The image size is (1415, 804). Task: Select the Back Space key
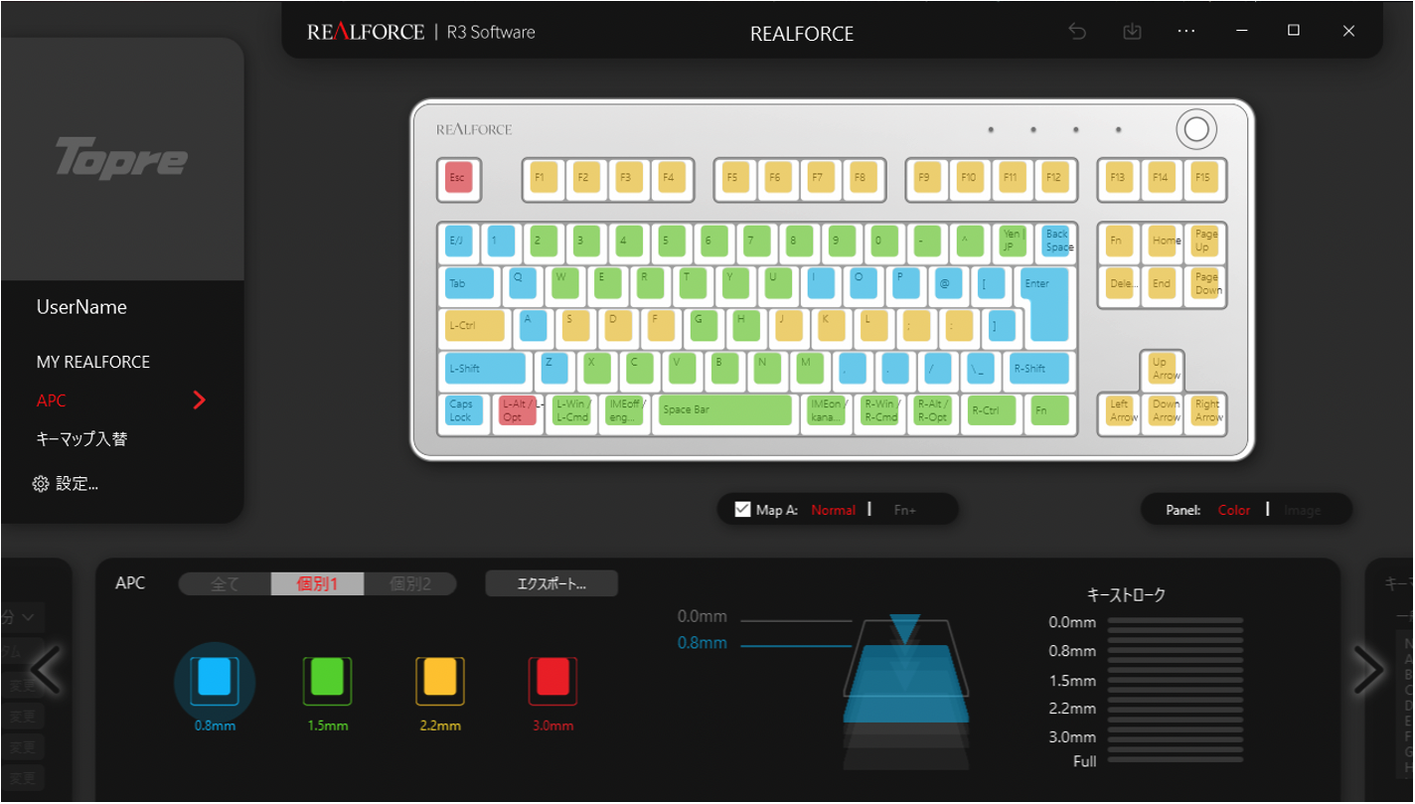pyautogui.click(x=1055, y=241)
